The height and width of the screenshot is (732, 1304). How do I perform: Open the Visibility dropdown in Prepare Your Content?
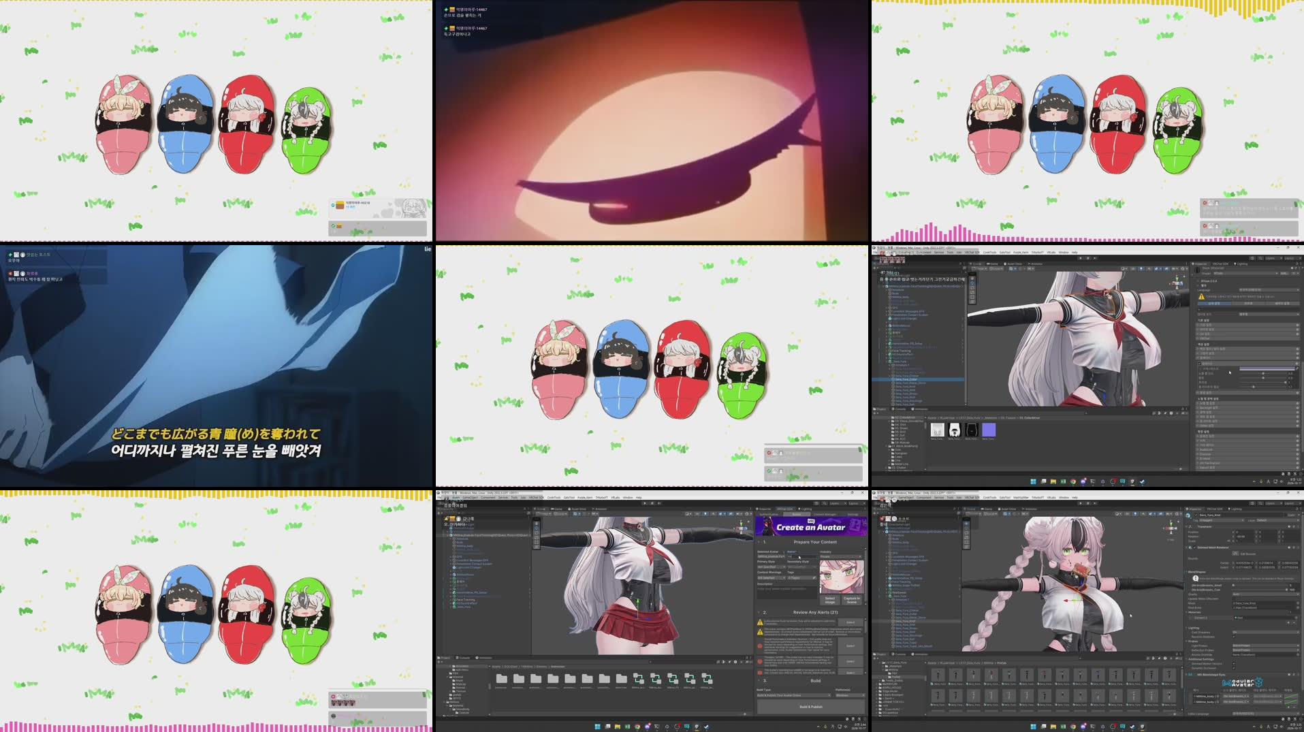841,556
